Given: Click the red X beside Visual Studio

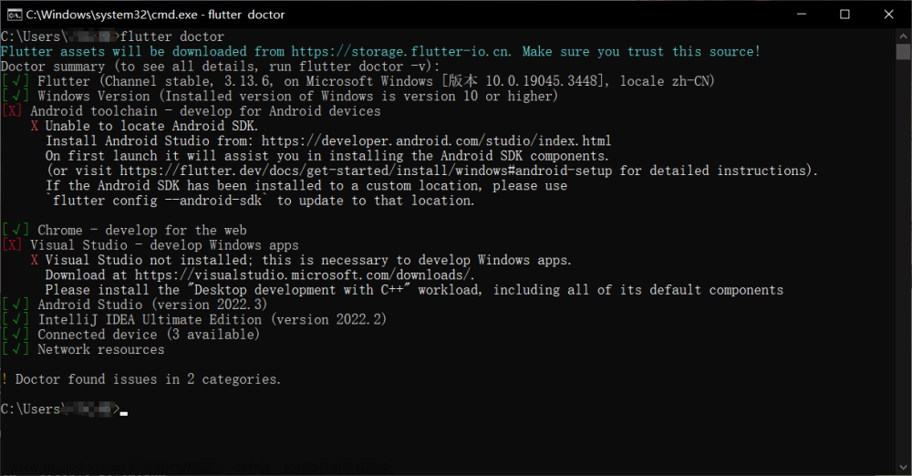Looking at the screenshot, I should 12,245.
